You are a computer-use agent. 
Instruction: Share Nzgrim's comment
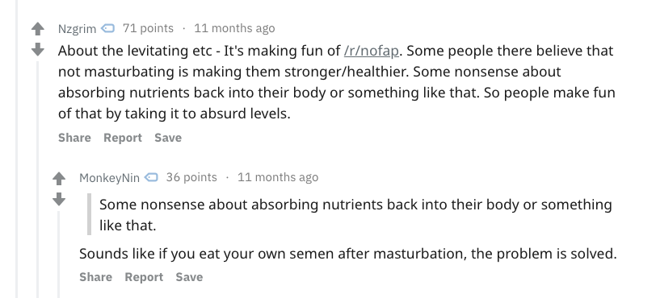pos(74,138)
